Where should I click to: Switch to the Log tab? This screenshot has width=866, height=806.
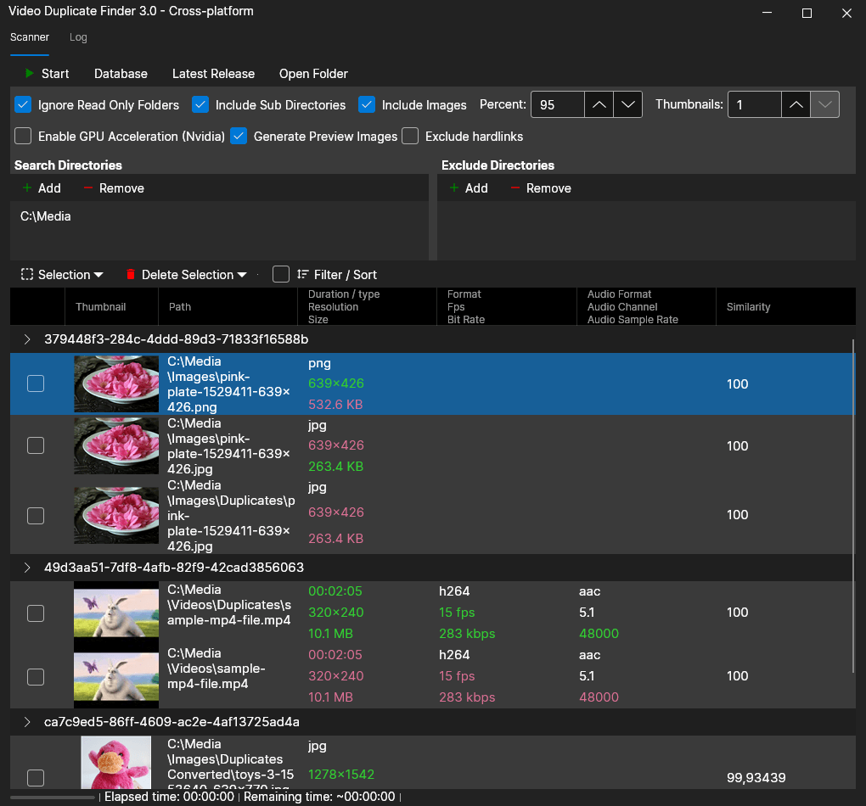click(78, 37)
